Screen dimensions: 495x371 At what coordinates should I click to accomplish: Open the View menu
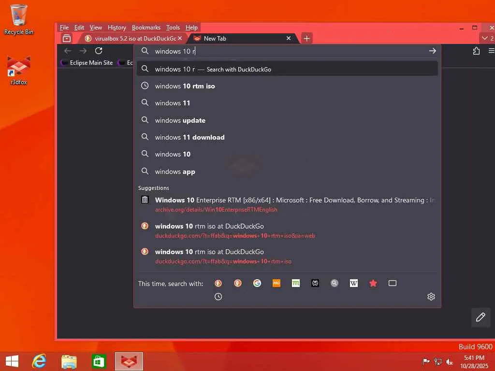96,28
